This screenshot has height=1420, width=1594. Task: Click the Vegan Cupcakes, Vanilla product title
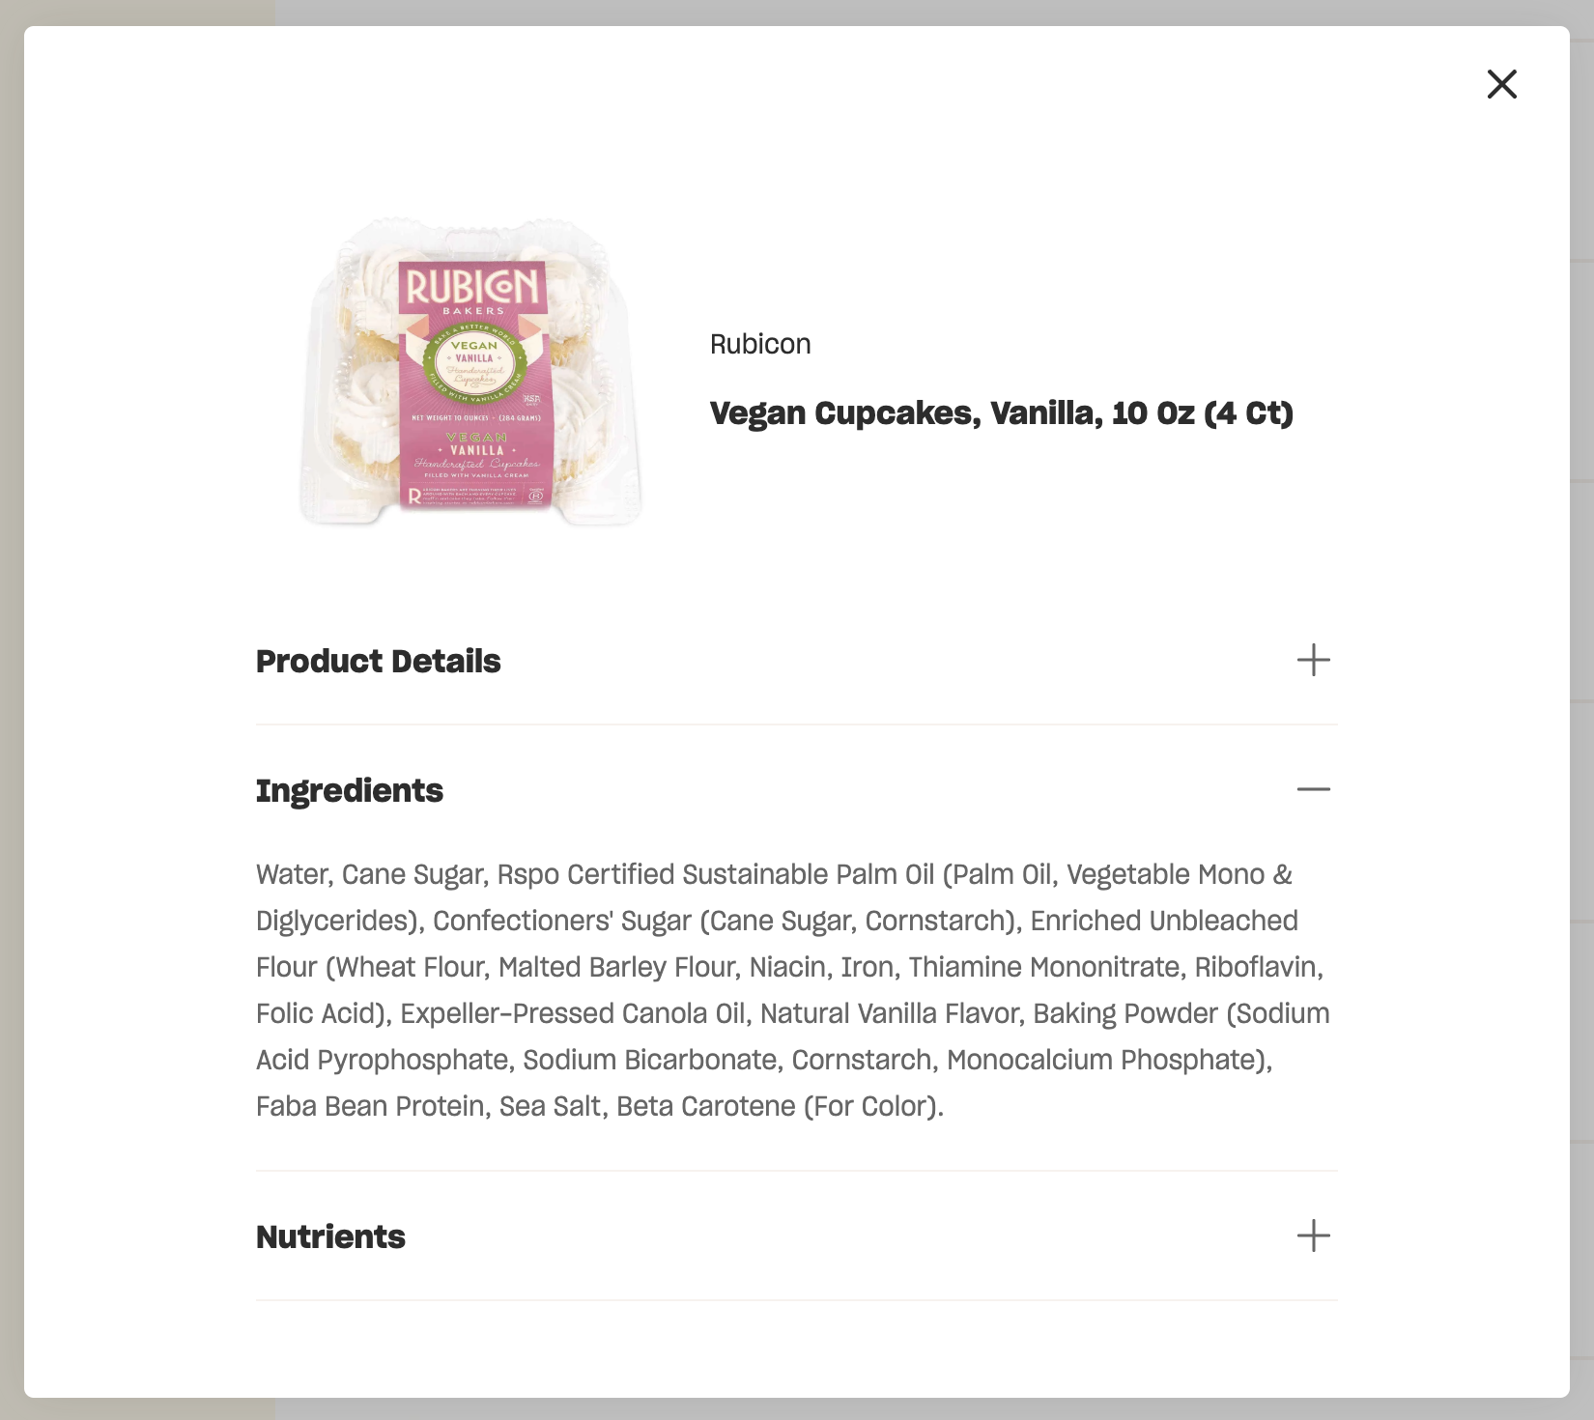(x=1002, y=413)
